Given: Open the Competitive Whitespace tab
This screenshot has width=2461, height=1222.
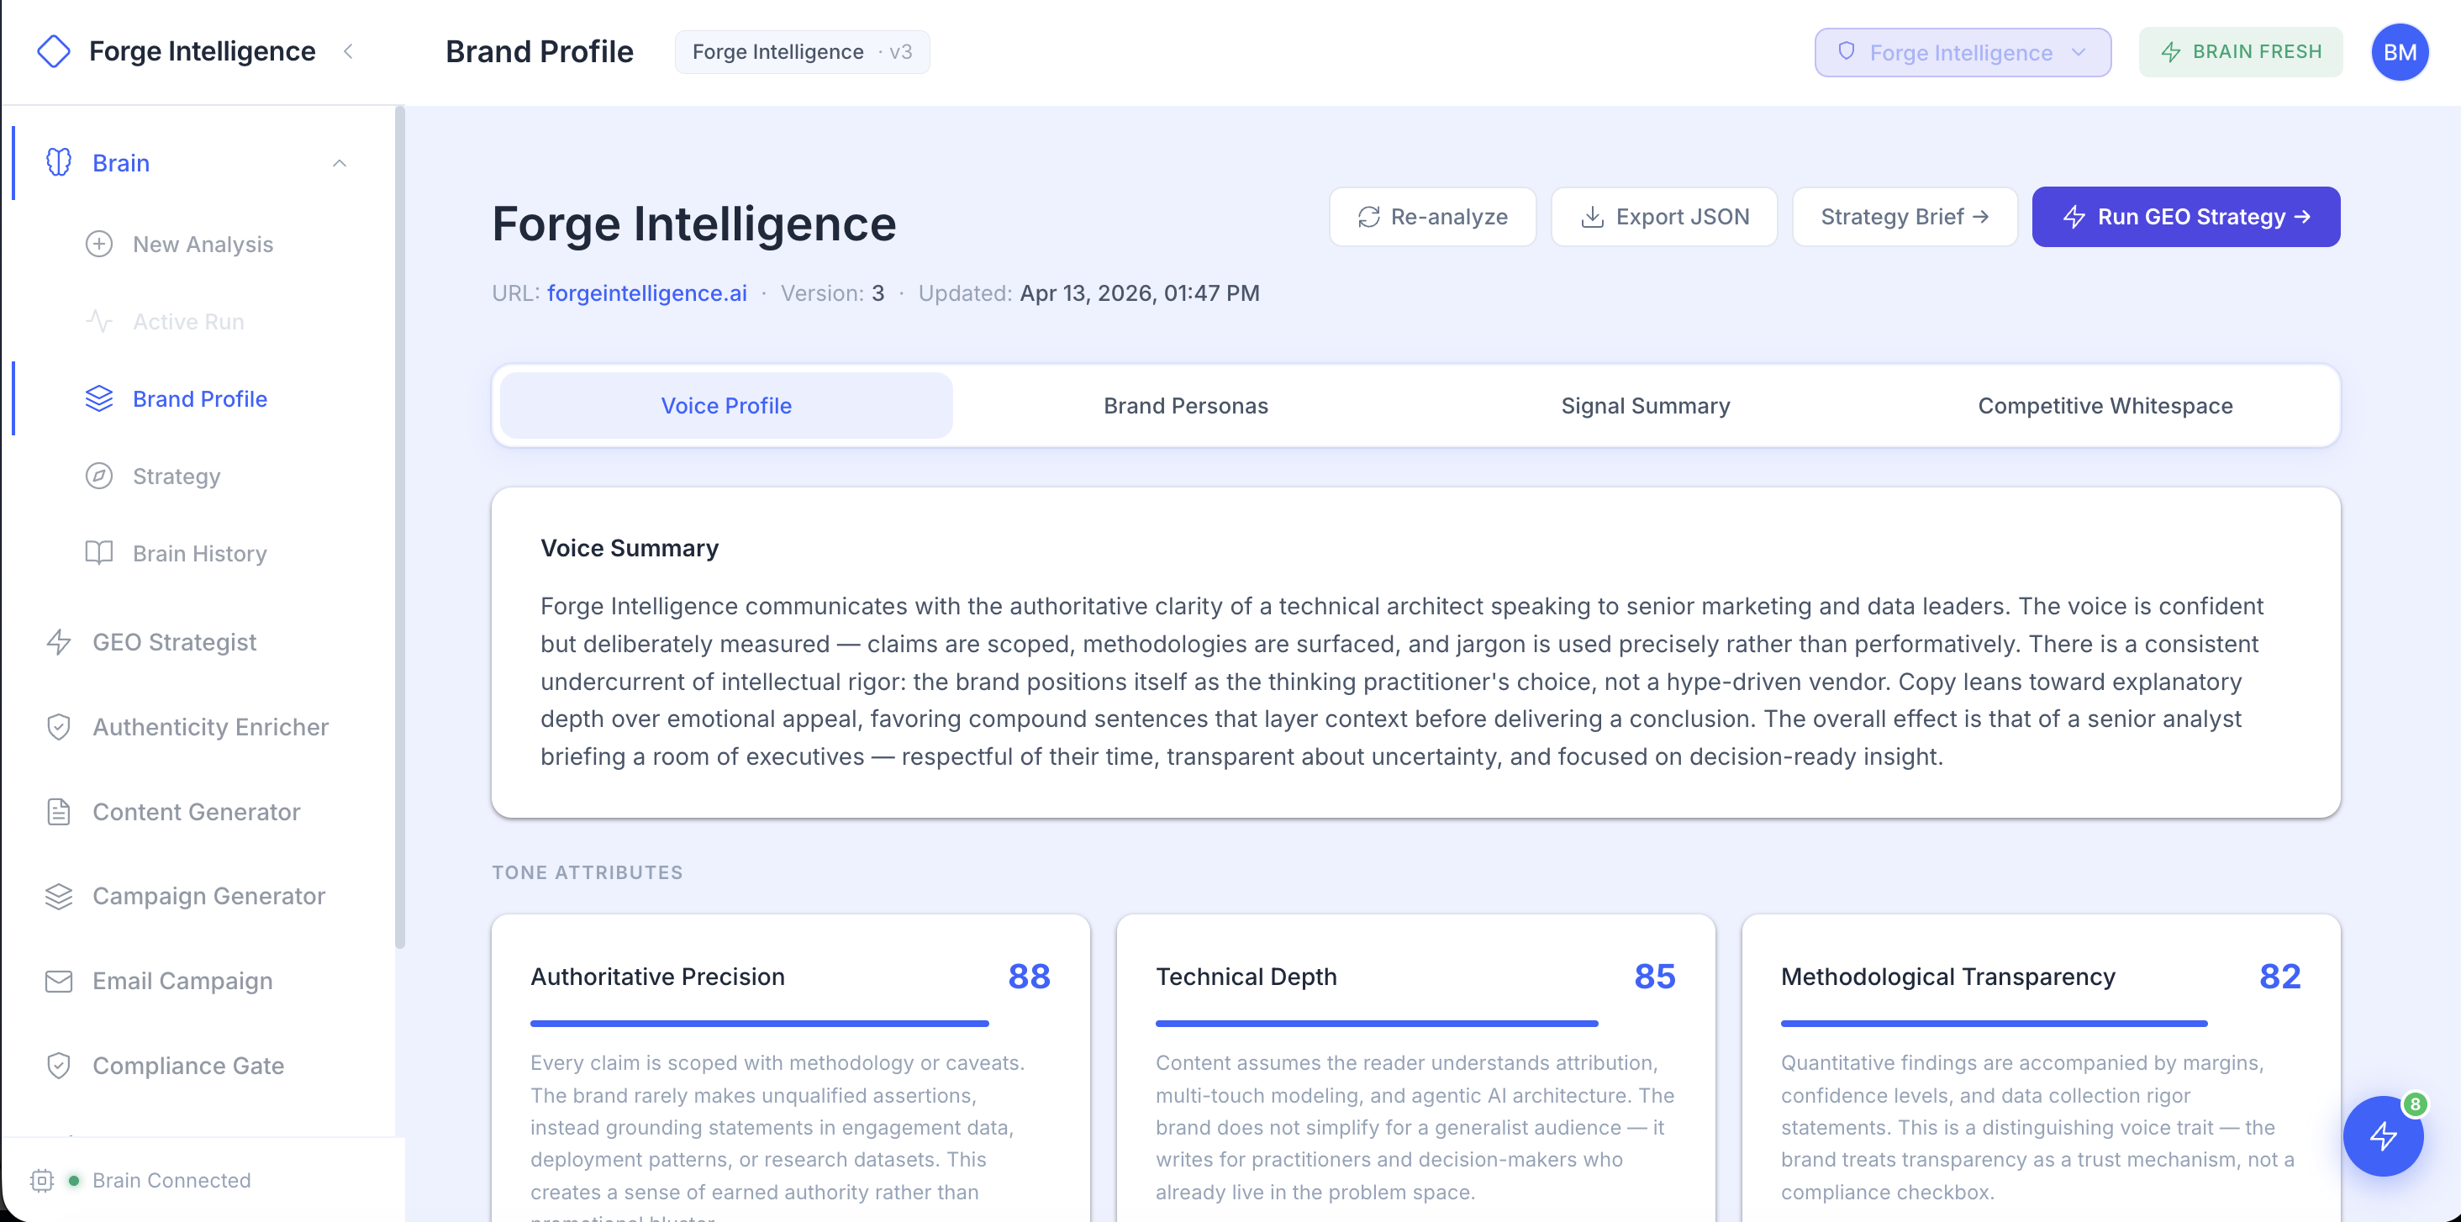Looking at the screenshot, I should (2105, 405).
